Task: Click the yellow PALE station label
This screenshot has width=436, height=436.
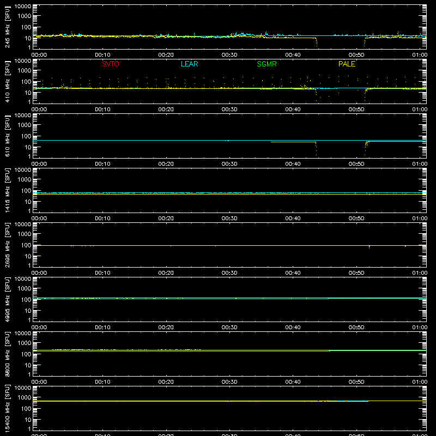Action: click(347, 64)
